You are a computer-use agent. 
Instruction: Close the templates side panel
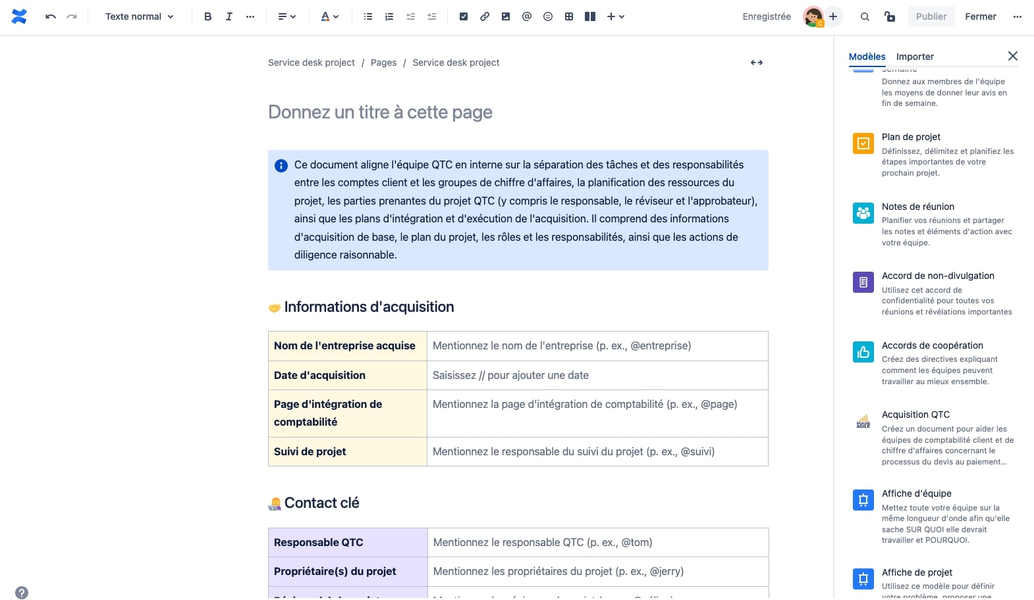click(1013, 56)
